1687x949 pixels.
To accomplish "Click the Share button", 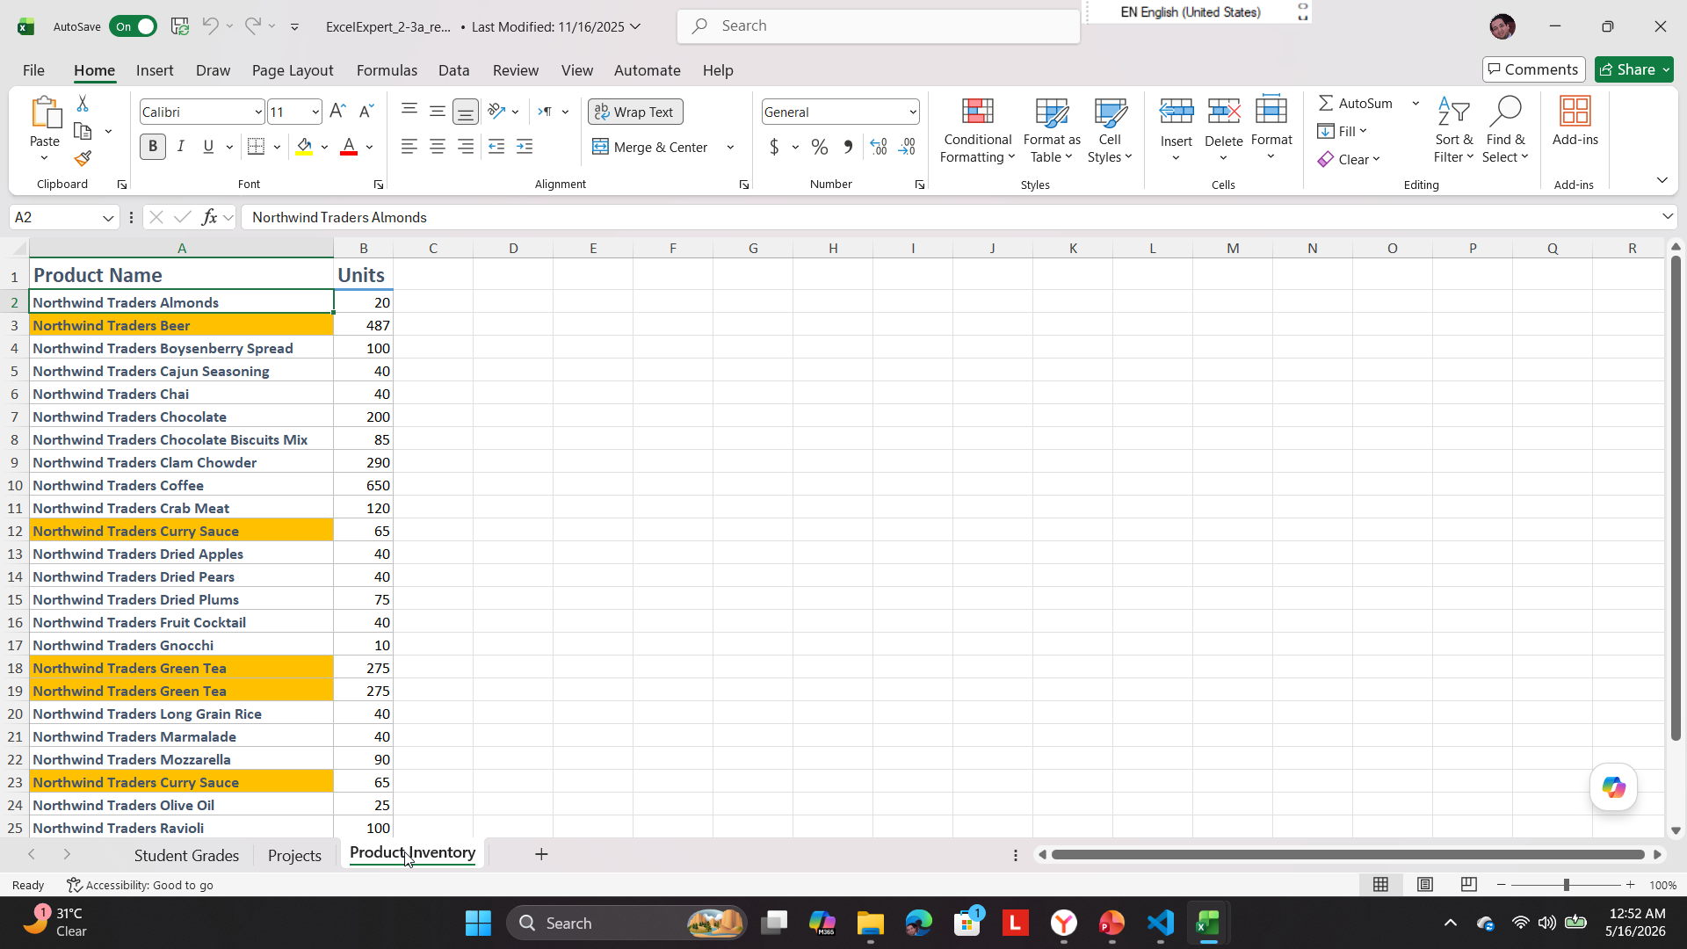I will (1633, 69).
